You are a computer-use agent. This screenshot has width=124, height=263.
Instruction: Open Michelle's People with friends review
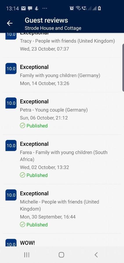tap(62, 209)
